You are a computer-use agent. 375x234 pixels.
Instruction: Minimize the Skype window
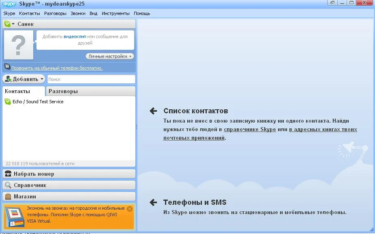click(342, 3)
